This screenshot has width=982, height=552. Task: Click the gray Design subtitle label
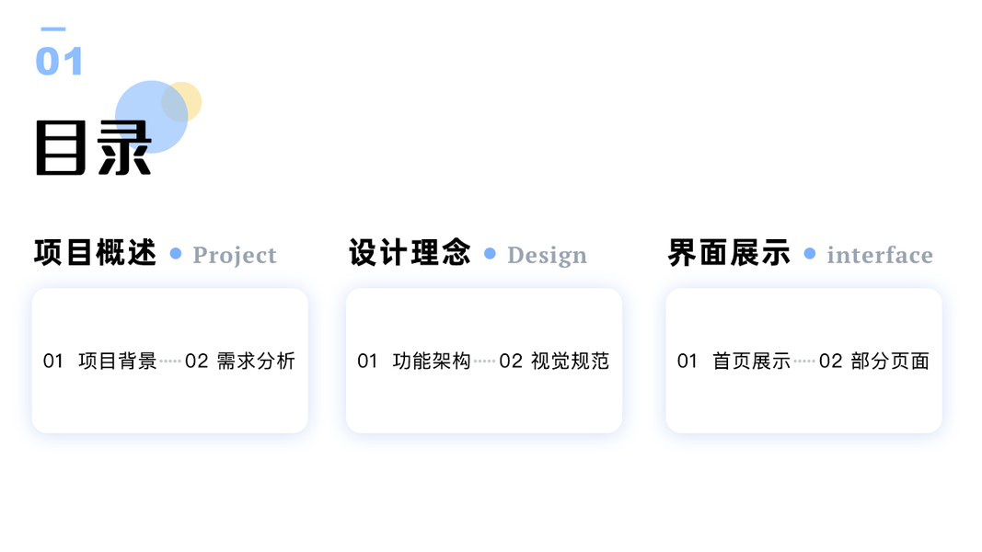547,255
